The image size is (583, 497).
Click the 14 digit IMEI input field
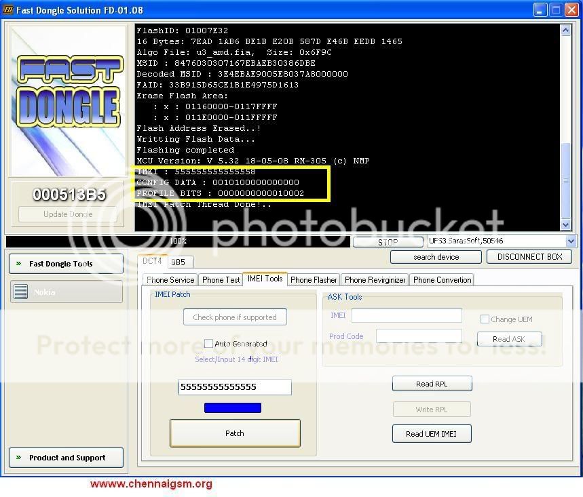235,386
